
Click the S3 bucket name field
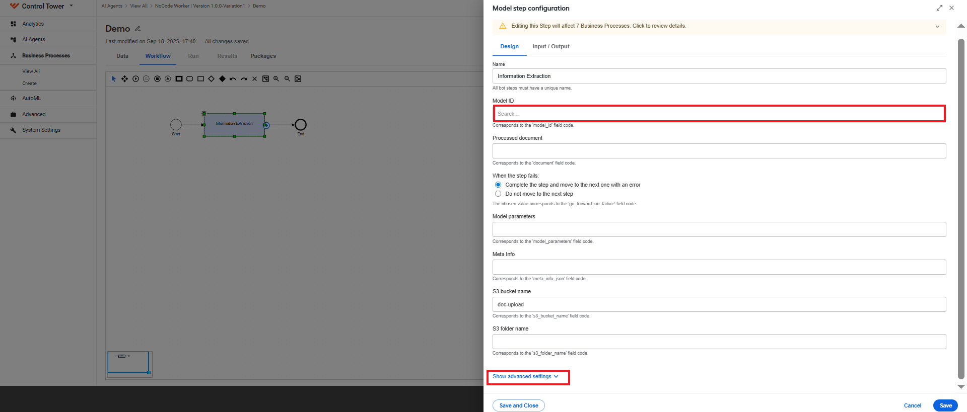(x=719, y=304)
